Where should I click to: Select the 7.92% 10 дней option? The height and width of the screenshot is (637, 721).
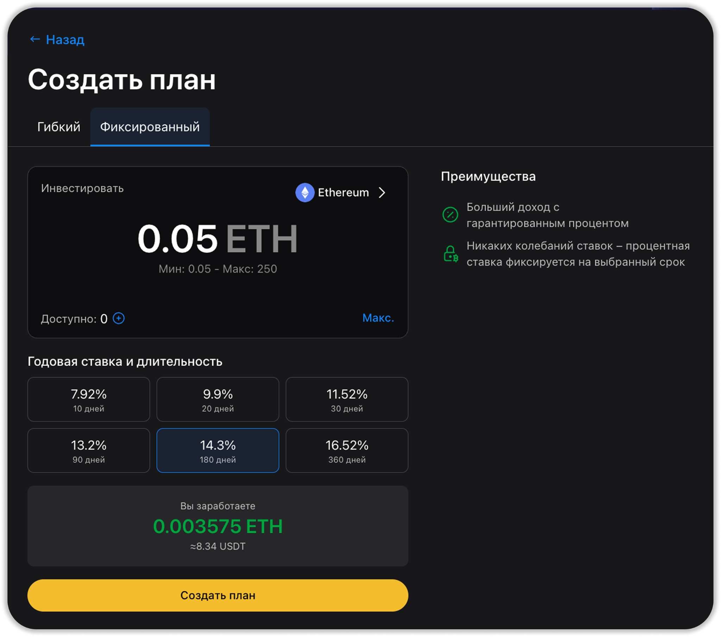pyautogui.click(x=88, y=399)
